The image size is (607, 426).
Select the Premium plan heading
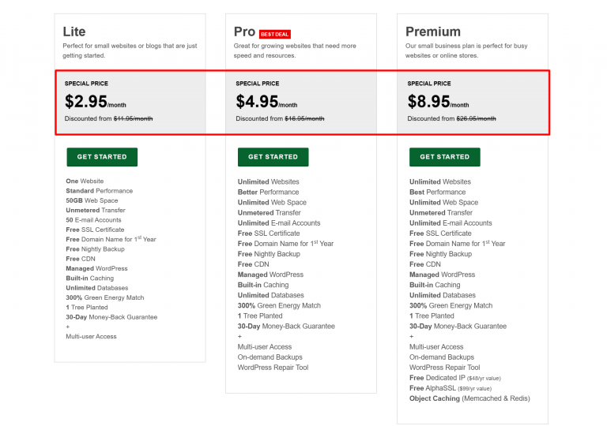tap(432, 32)
